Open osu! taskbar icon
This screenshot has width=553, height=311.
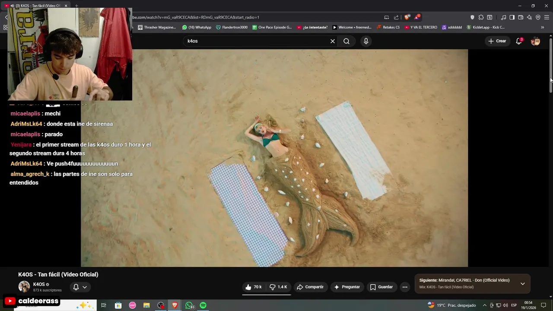(x=132, y=305)
